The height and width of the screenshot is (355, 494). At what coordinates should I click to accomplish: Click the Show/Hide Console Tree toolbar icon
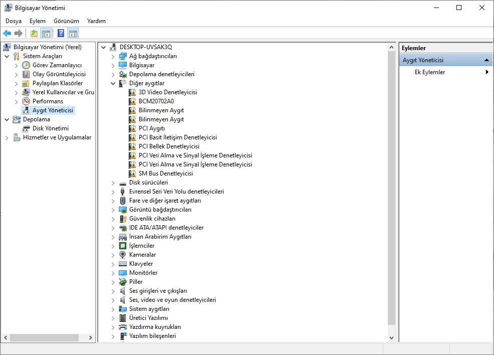pos(46,34)
